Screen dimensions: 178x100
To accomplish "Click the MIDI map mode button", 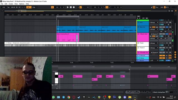I will pyautogui.click(x=162, y=7).
